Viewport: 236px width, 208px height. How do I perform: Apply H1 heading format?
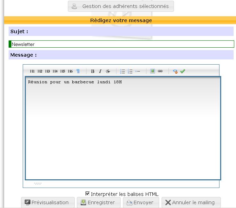32,71
